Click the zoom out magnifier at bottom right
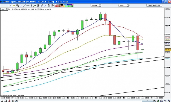The image size is (171, 102). [165, 101]
